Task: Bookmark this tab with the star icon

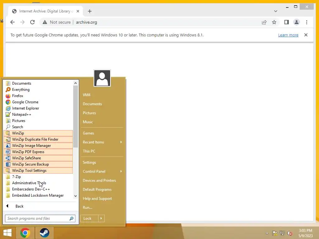Action: click(x=274, y=22)
